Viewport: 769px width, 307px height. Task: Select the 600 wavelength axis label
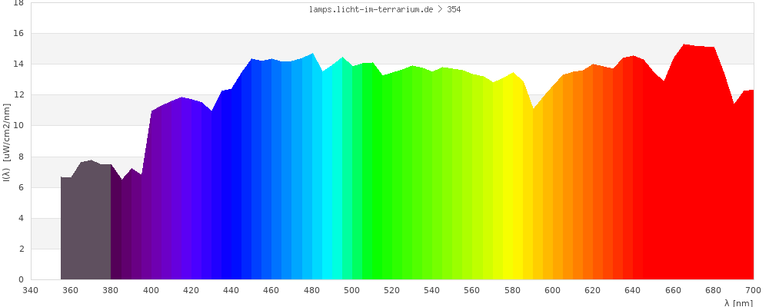coord(552,290)
